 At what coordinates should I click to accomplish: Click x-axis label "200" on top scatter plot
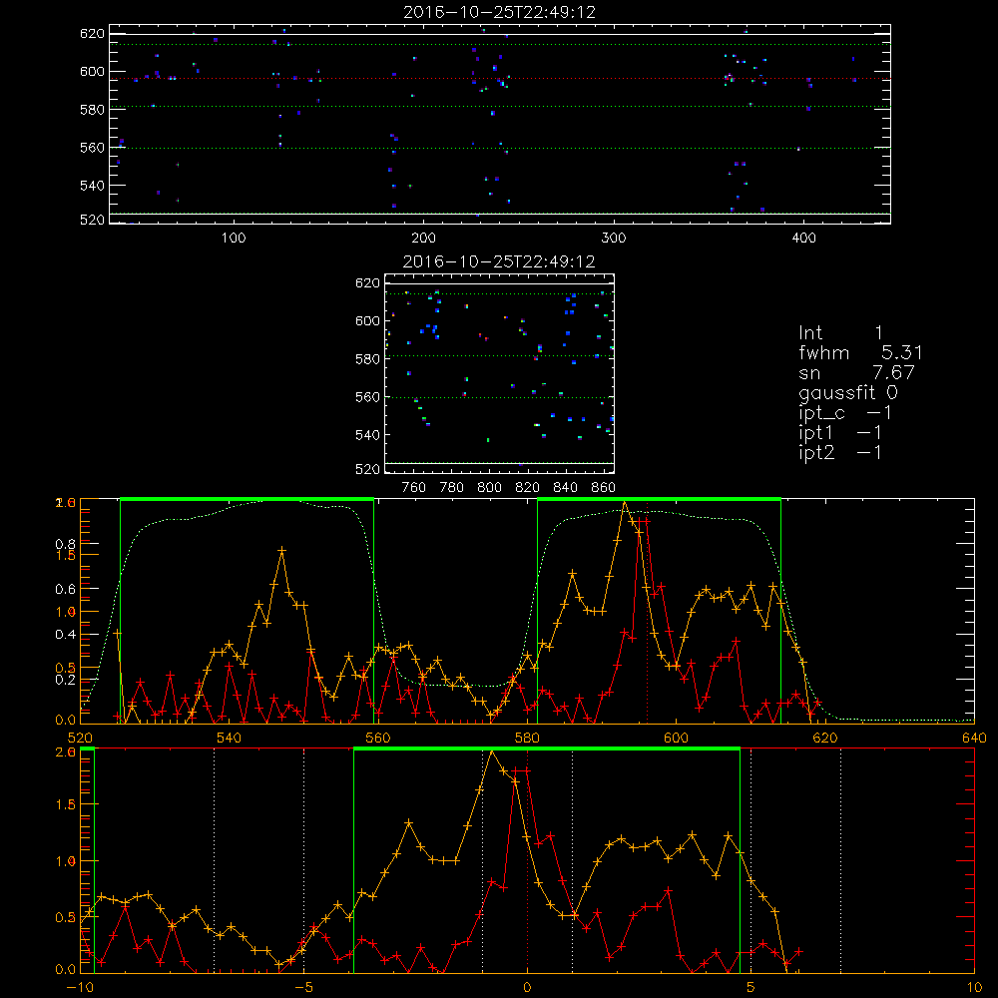[x=423, y=239]
